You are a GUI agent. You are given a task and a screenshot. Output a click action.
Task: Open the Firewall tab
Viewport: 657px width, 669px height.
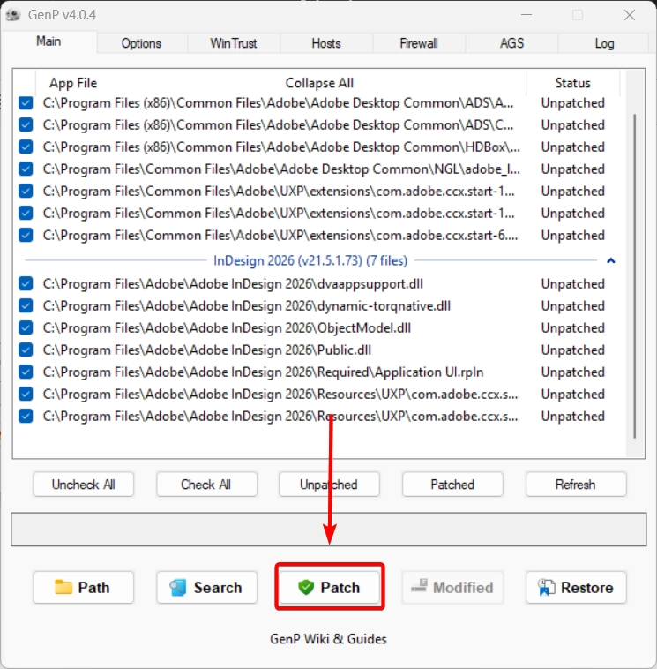coord(419,43)
